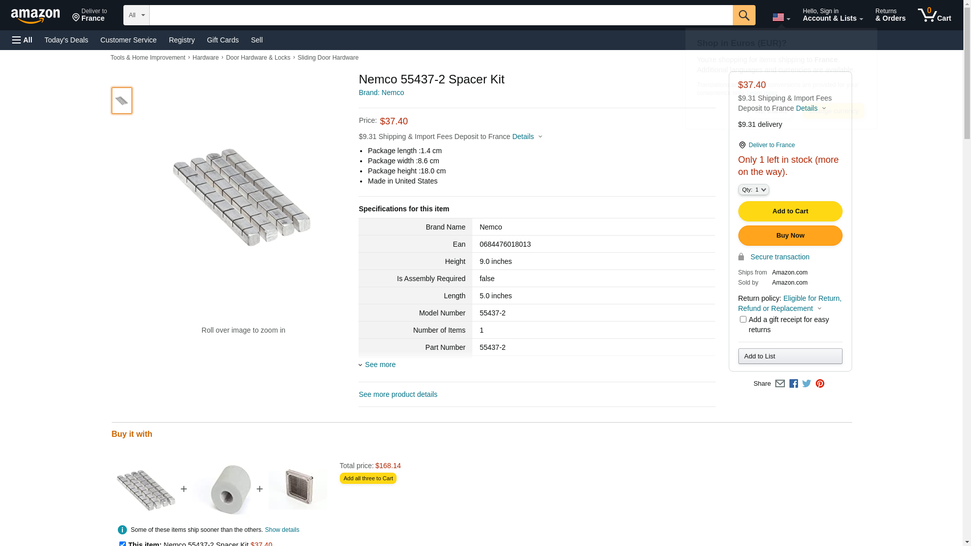Click into the Amazon search field
Viewport: 971px width, 546px height.
[x=440, y=15]
